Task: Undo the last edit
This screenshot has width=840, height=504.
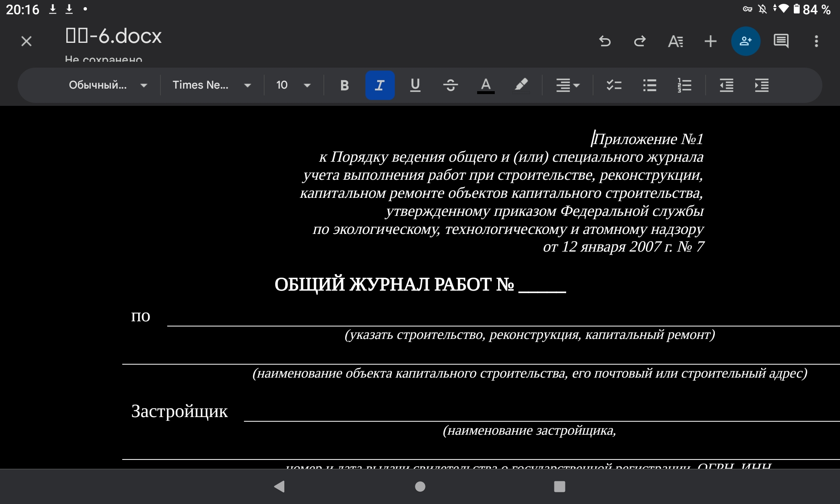Action: [x=605, y=41]
